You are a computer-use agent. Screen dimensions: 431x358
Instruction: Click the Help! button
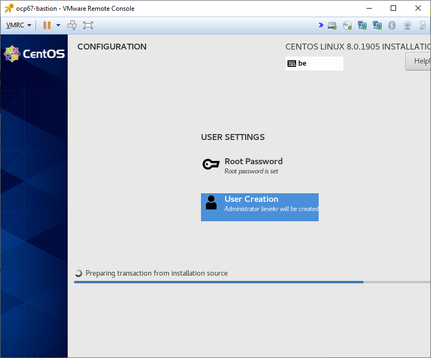point(418,61)
